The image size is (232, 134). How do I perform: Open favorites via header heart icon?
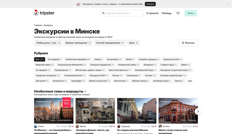[178, 13]
